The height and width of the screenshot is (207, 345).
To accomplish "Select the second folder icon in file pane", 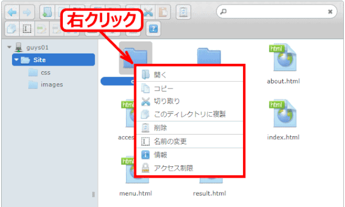I will 209,56.
